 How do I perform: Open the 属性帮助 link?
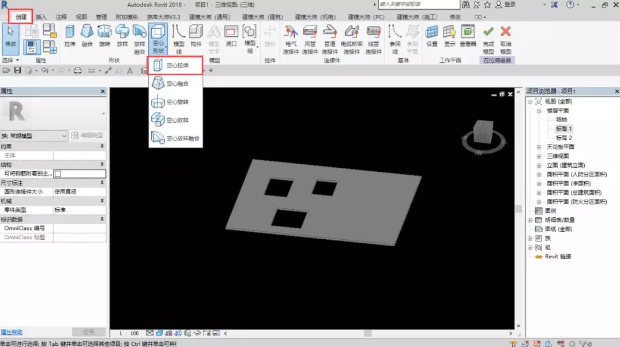pos(12,333)
